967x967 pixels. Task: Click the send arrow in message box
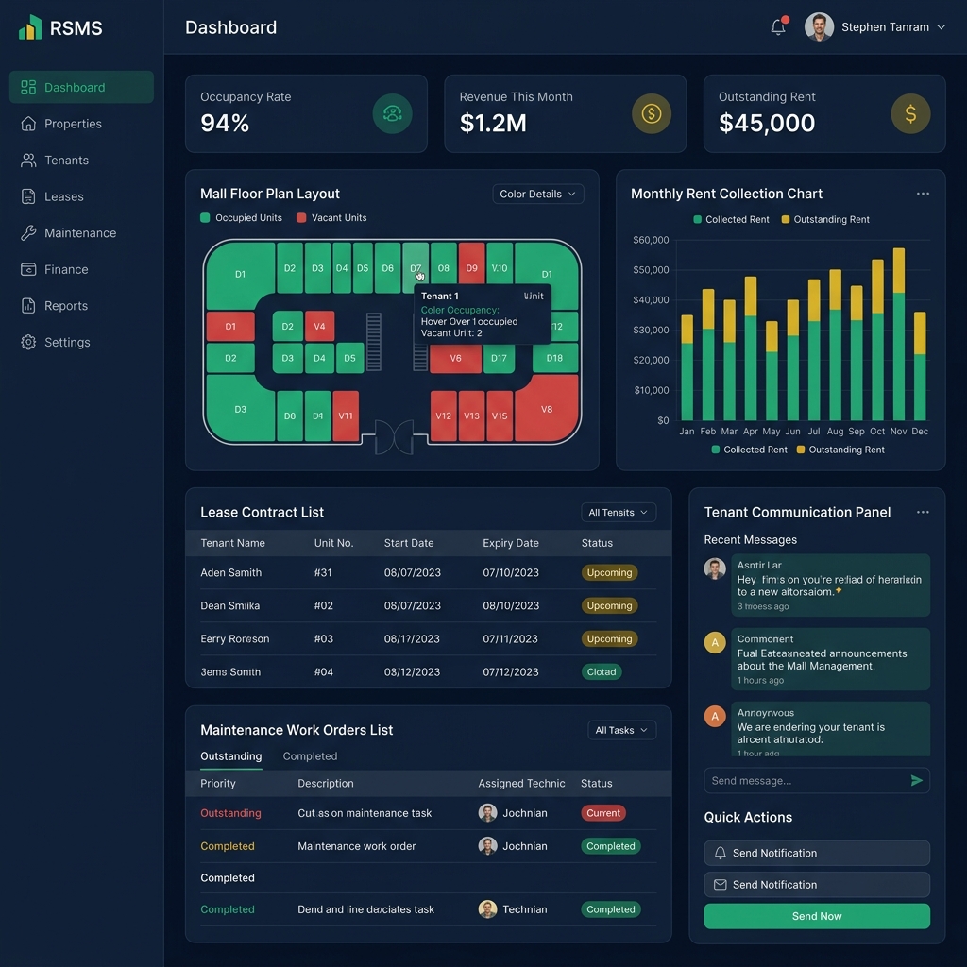click(x=916, y=781)
